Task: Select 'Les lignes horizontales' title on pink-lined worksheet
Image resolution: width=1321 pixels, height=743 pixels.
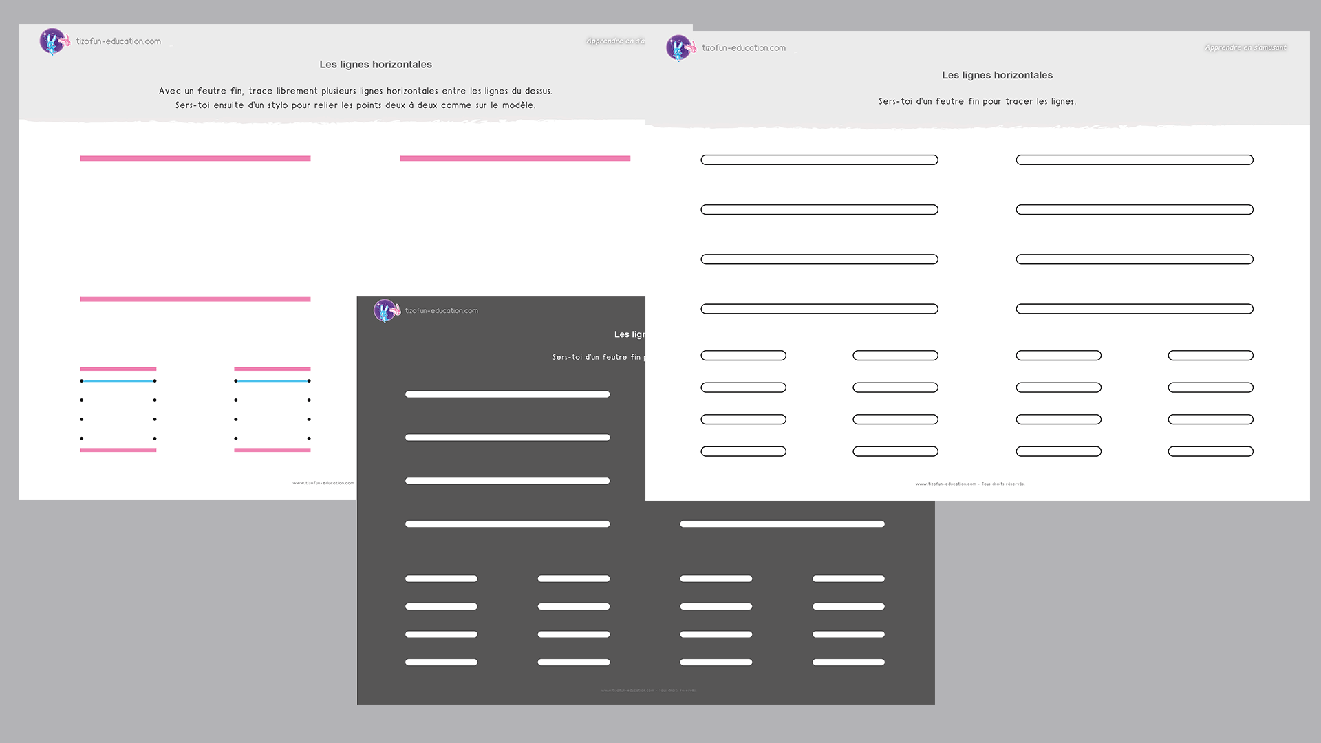Action: tap(376, 65)
